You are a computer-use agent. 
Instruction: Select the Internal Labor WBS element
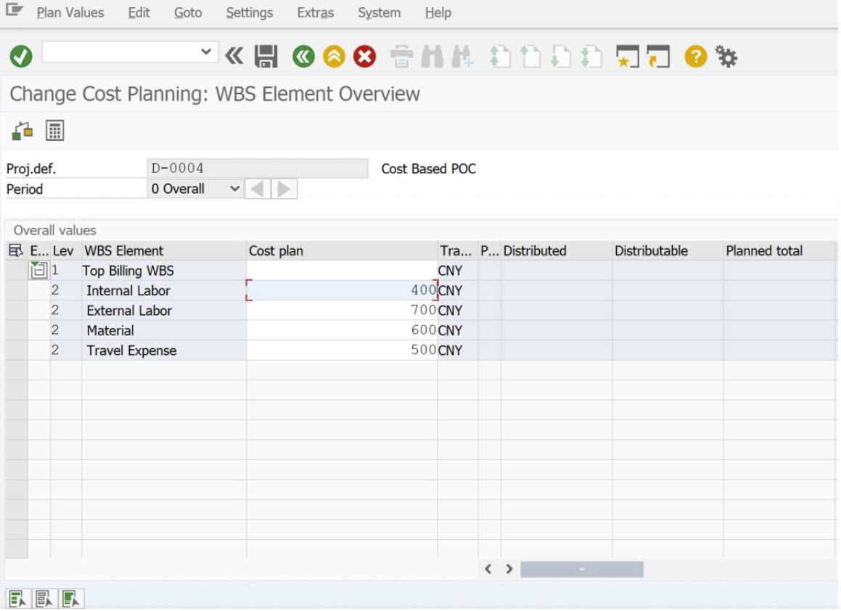point(128,291)
